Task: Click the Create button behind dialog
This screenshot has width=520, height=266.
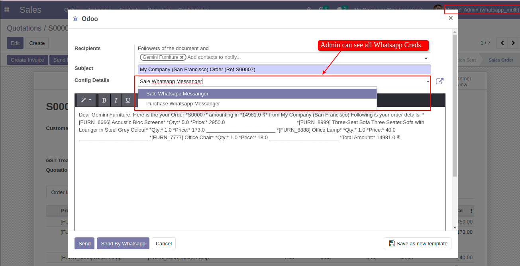Action: 37,43
